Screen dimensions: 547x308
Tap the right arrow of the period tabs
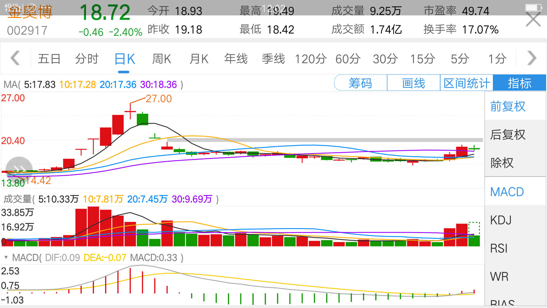[x=532, y=58]
